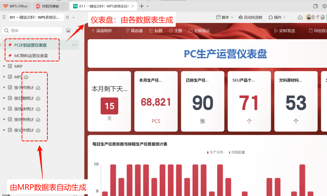327x196 pixels.
Task: Open the dropdown chevron next to the star
Action: (x=74, y=17)
